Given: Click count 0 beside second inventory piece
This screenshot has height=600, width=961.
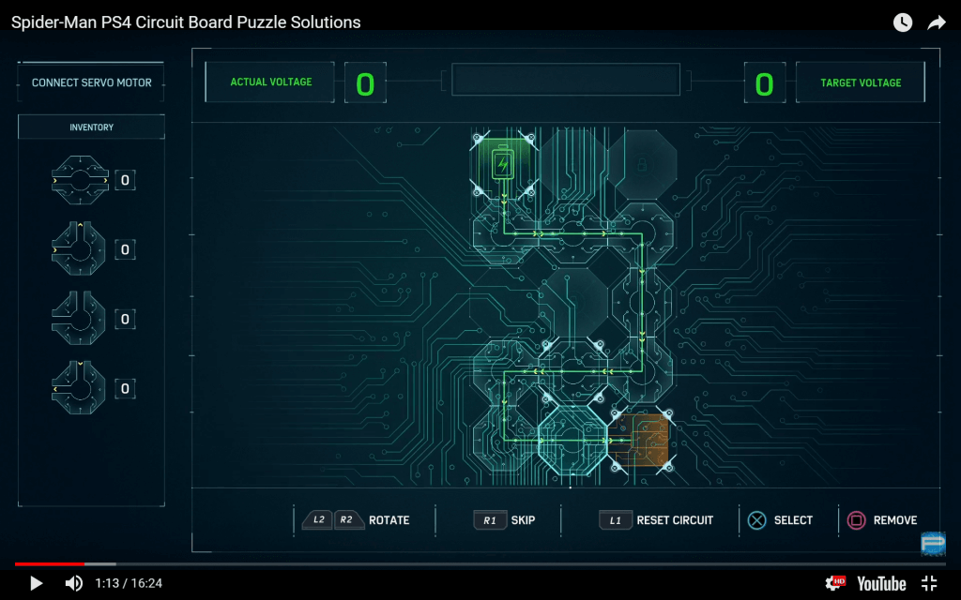Looking at the screenshot, I should click(x=125, y=249).
